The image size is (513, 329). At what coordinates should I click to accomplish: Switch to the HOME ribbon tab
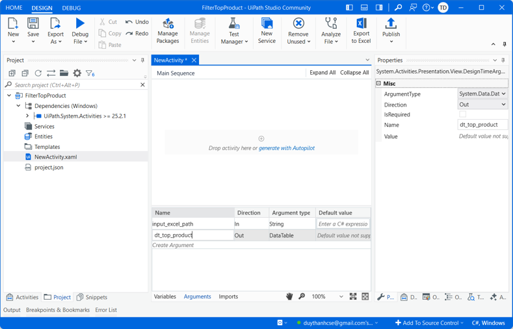[x=14, y=8]
